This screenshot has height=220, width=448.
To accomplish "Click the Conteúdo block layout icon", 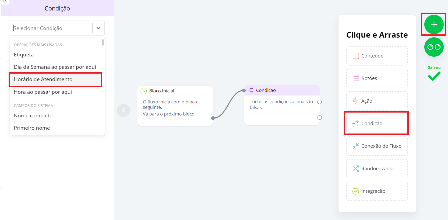I will [x=356, y=56].
